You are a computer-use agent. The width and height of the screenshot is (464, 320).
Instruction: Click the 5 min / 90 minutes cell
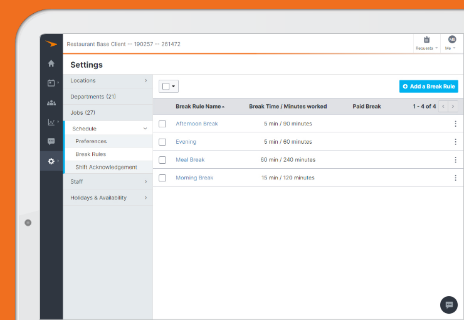tap(288, 124)
